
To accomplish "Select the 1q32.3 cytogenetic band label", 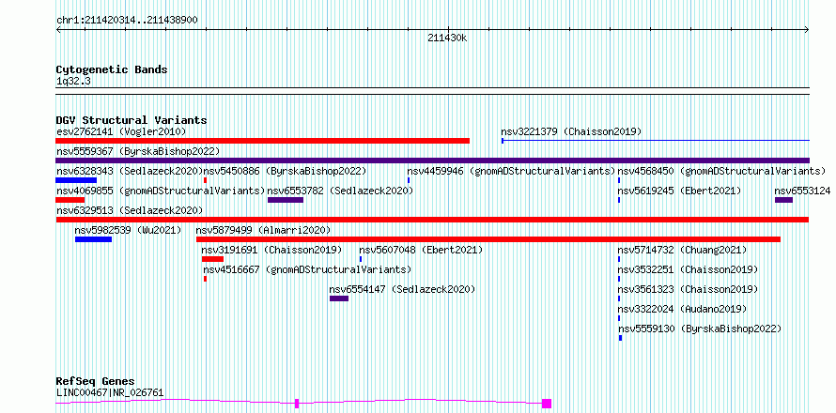I will pos(73,82).
